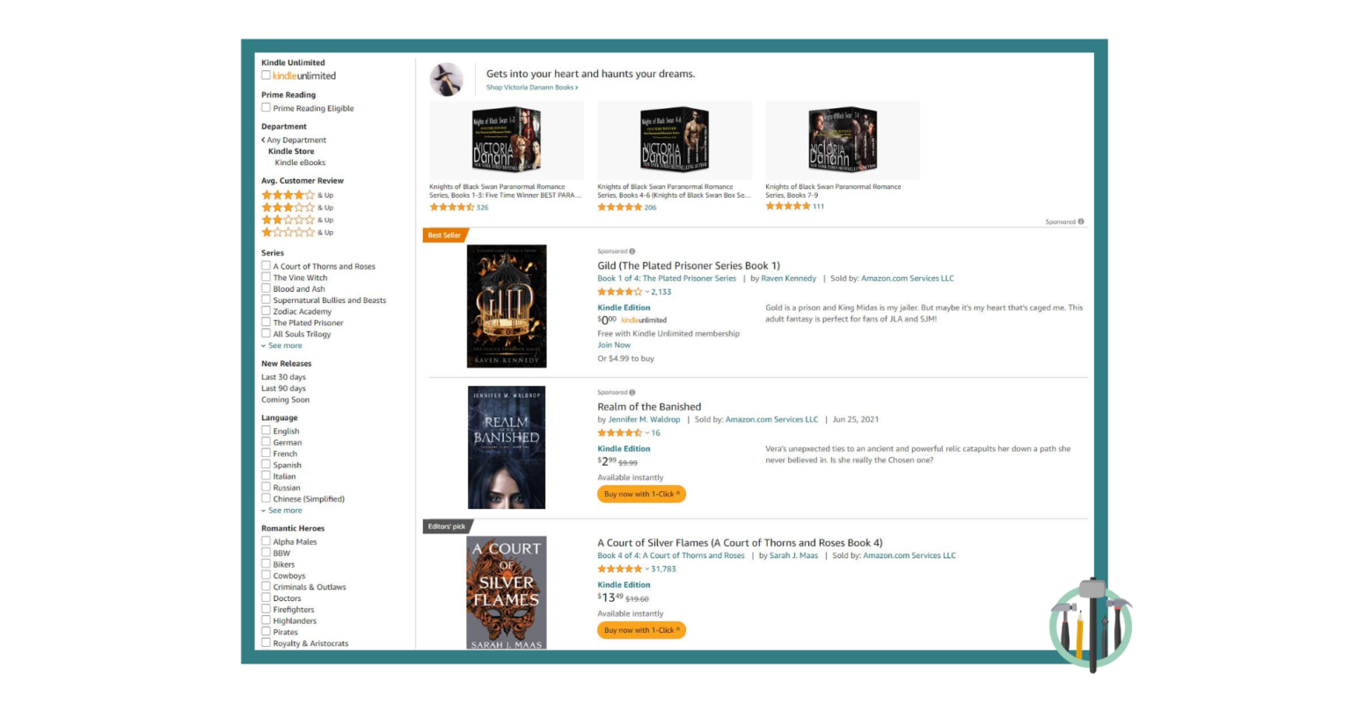Go back to Any Department

(x=295, y=140)
